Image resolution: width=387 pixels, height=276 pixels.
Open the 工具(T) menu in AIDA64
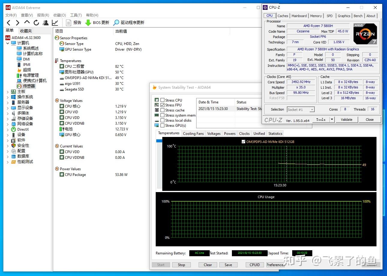pos(76,15)
